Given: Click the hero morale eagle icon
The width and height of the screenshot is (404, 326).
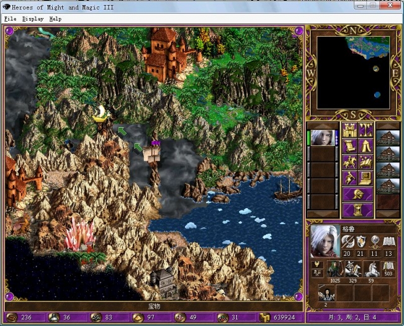Looking at the screenshot, I should point(318,265).
